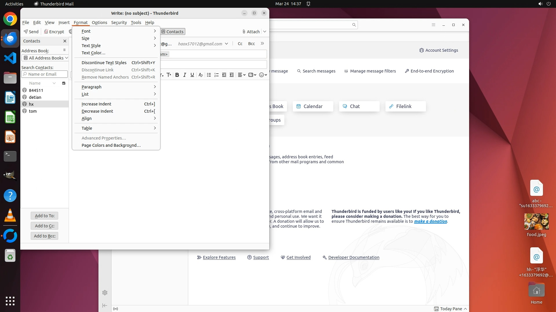Click the increase font size icon
Image resolution: width=556 pixels, height=312 pixels.
tap(169, 75)
